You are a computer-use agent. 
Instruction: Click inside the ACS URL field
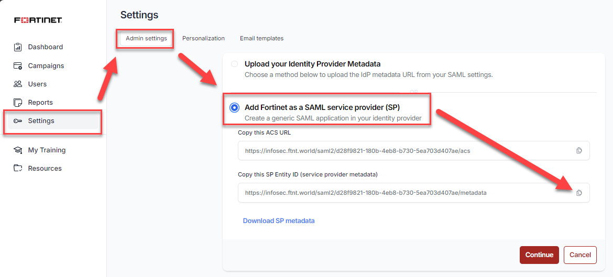[413, 151]
